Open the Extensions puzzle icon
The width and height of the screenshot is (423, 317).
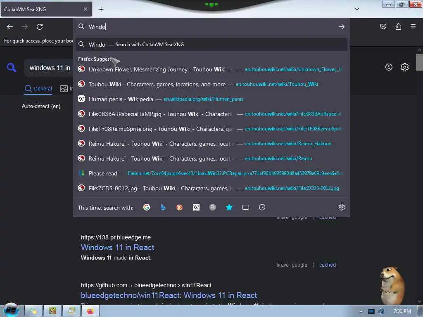point(398,26)
